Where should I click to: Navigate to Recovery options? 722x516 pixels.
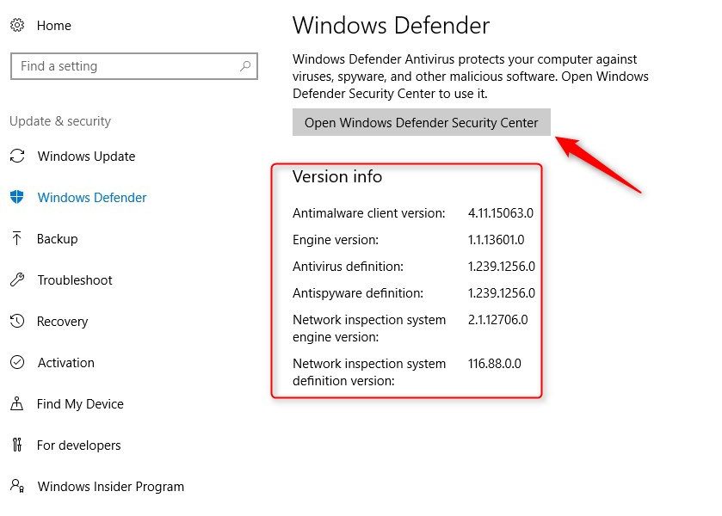[62, 322]
